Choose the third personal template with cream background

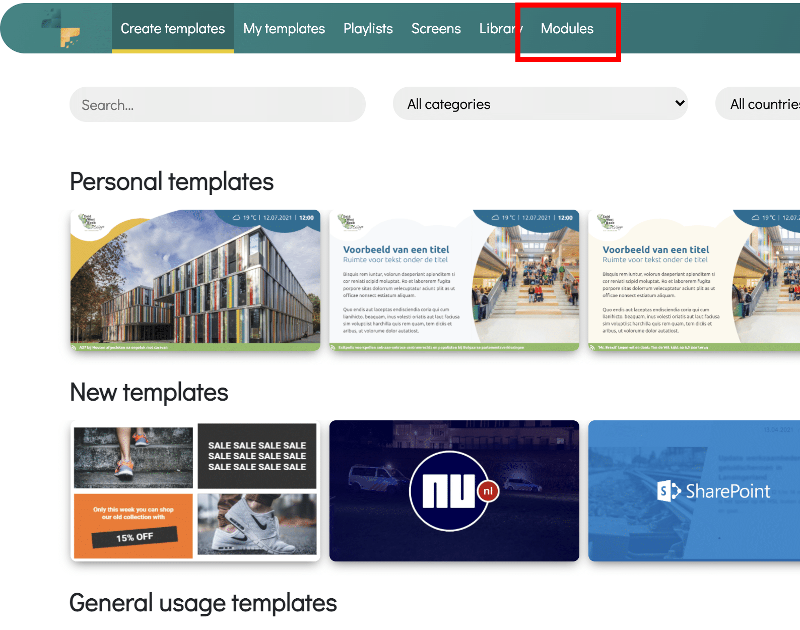click(693, 280)
